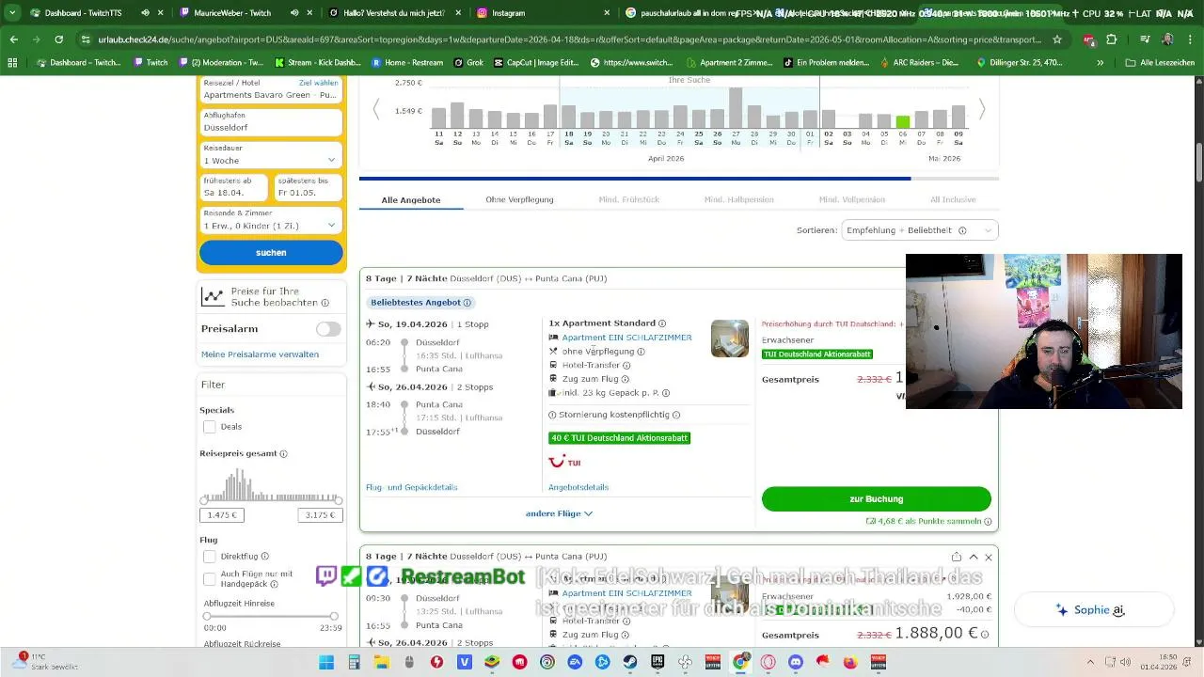Expand andere Flüge in the first offer
Image resolution: width=1204 pixels, height=677 pixels.
(x=559, y=513)
